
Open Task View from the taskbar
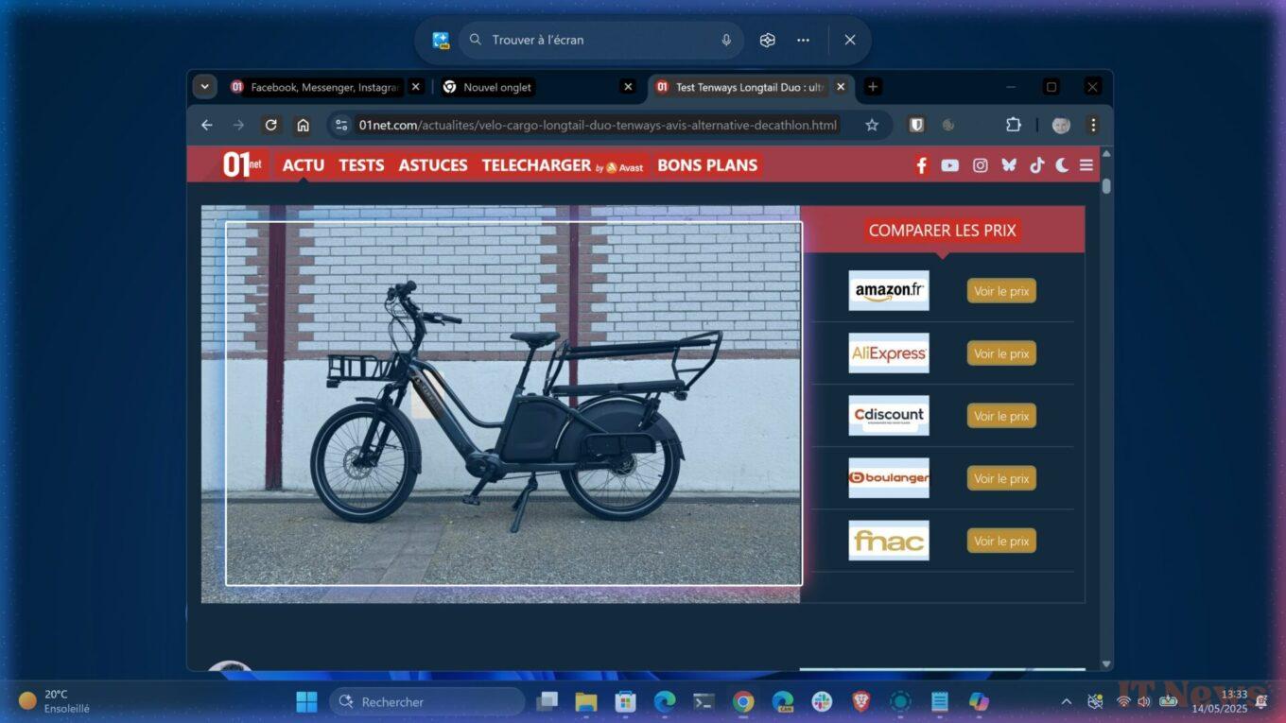click(x=547, y=701)
